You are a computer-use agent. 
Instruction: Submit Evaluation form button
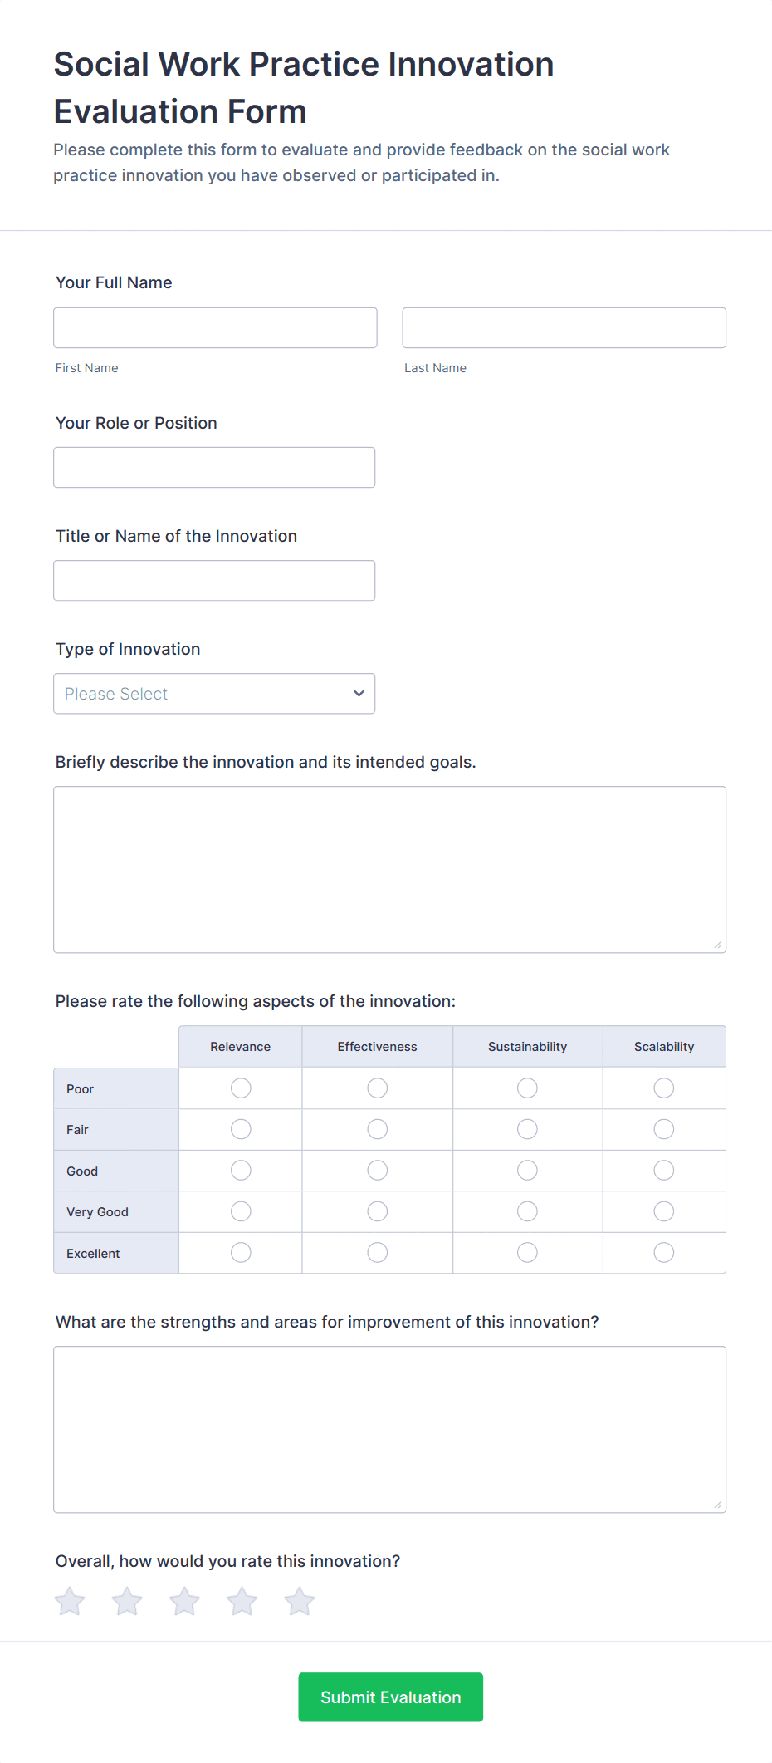pyautogui.click(x=390, y=1697)
